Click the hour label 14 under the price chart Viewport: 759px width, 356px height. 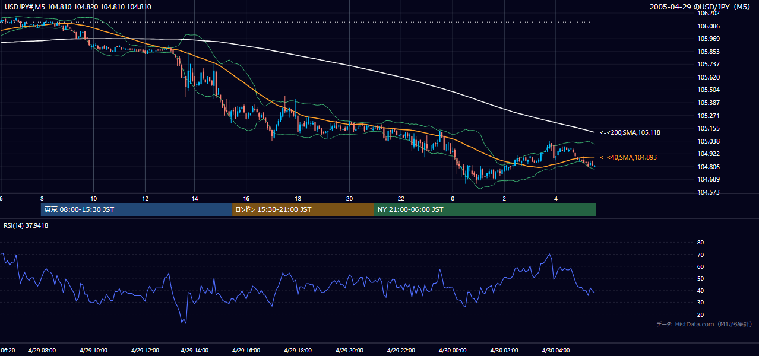click(x=195, y=199)
